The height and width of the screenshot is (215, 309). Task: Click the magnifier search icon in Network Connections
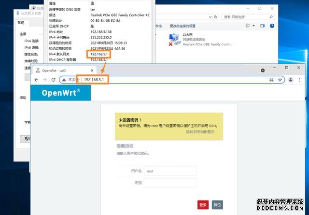pos(271,17)
